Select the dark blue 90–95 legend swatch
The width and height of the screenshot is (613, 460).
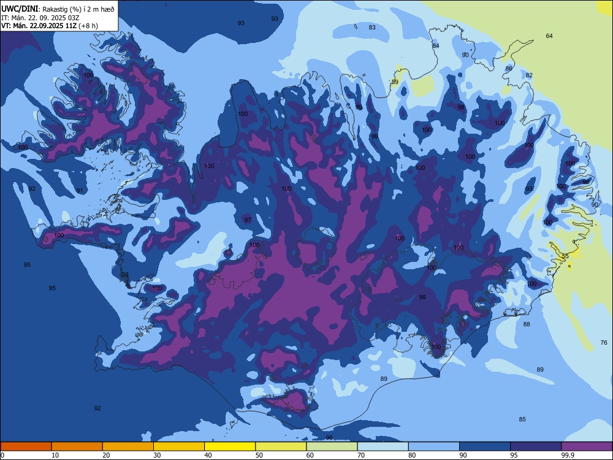[485, 447]
